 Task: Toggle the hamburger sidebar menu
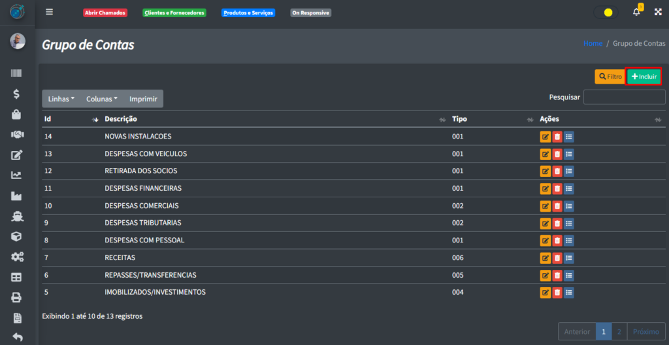(50, 12)
